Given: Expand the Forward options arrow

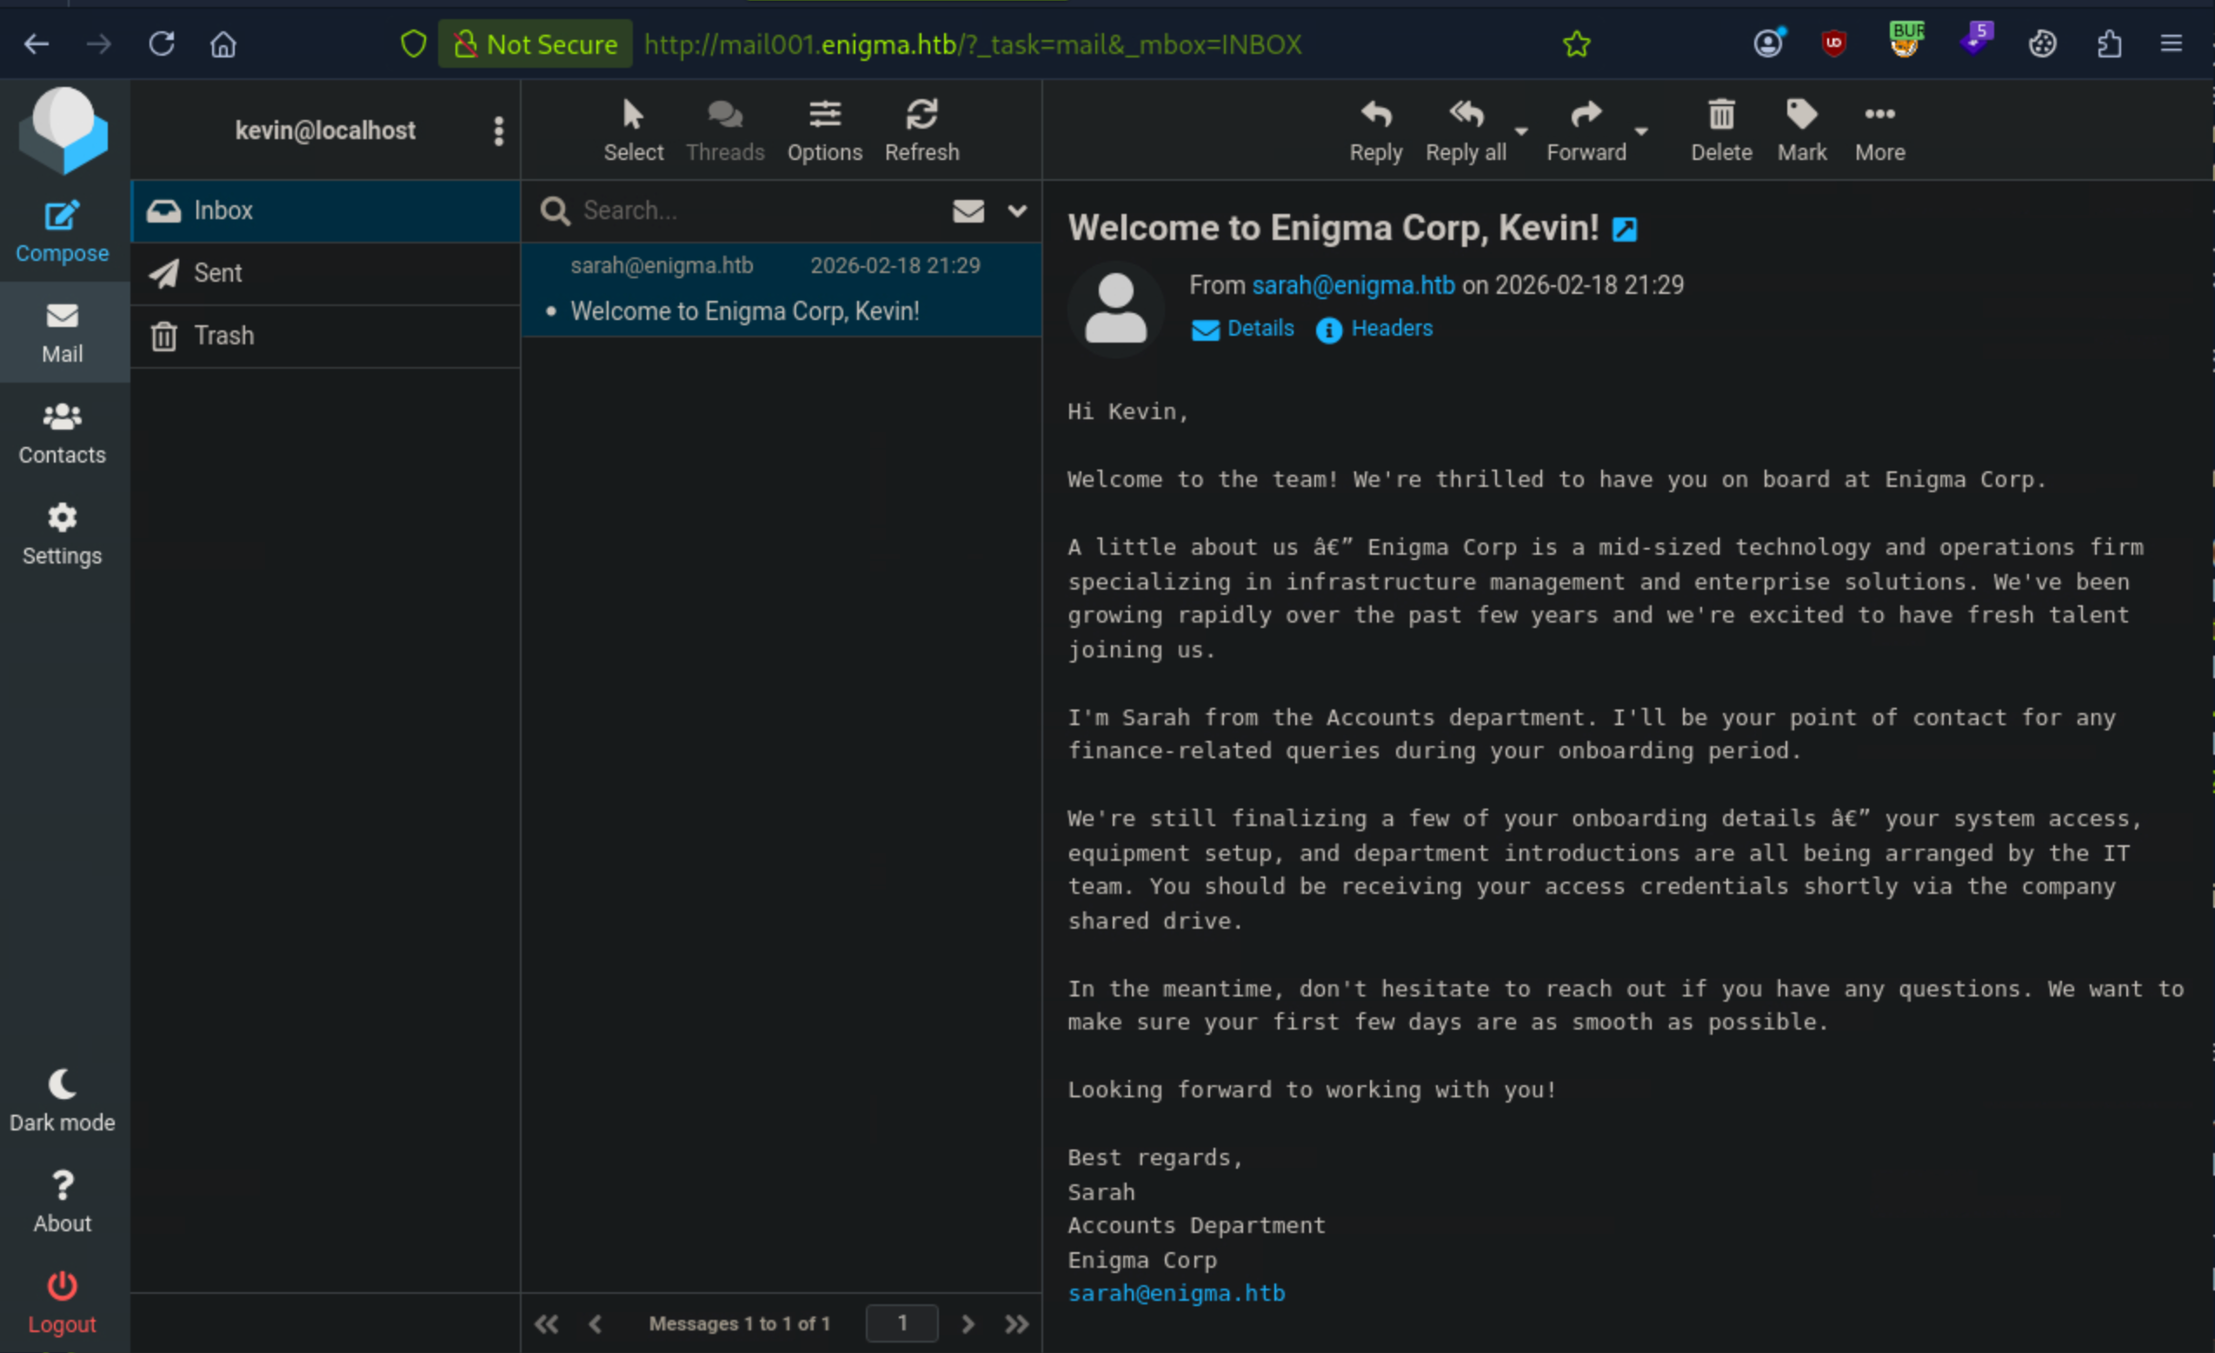Looking at the screenshot, I should tap(1641, 131).
